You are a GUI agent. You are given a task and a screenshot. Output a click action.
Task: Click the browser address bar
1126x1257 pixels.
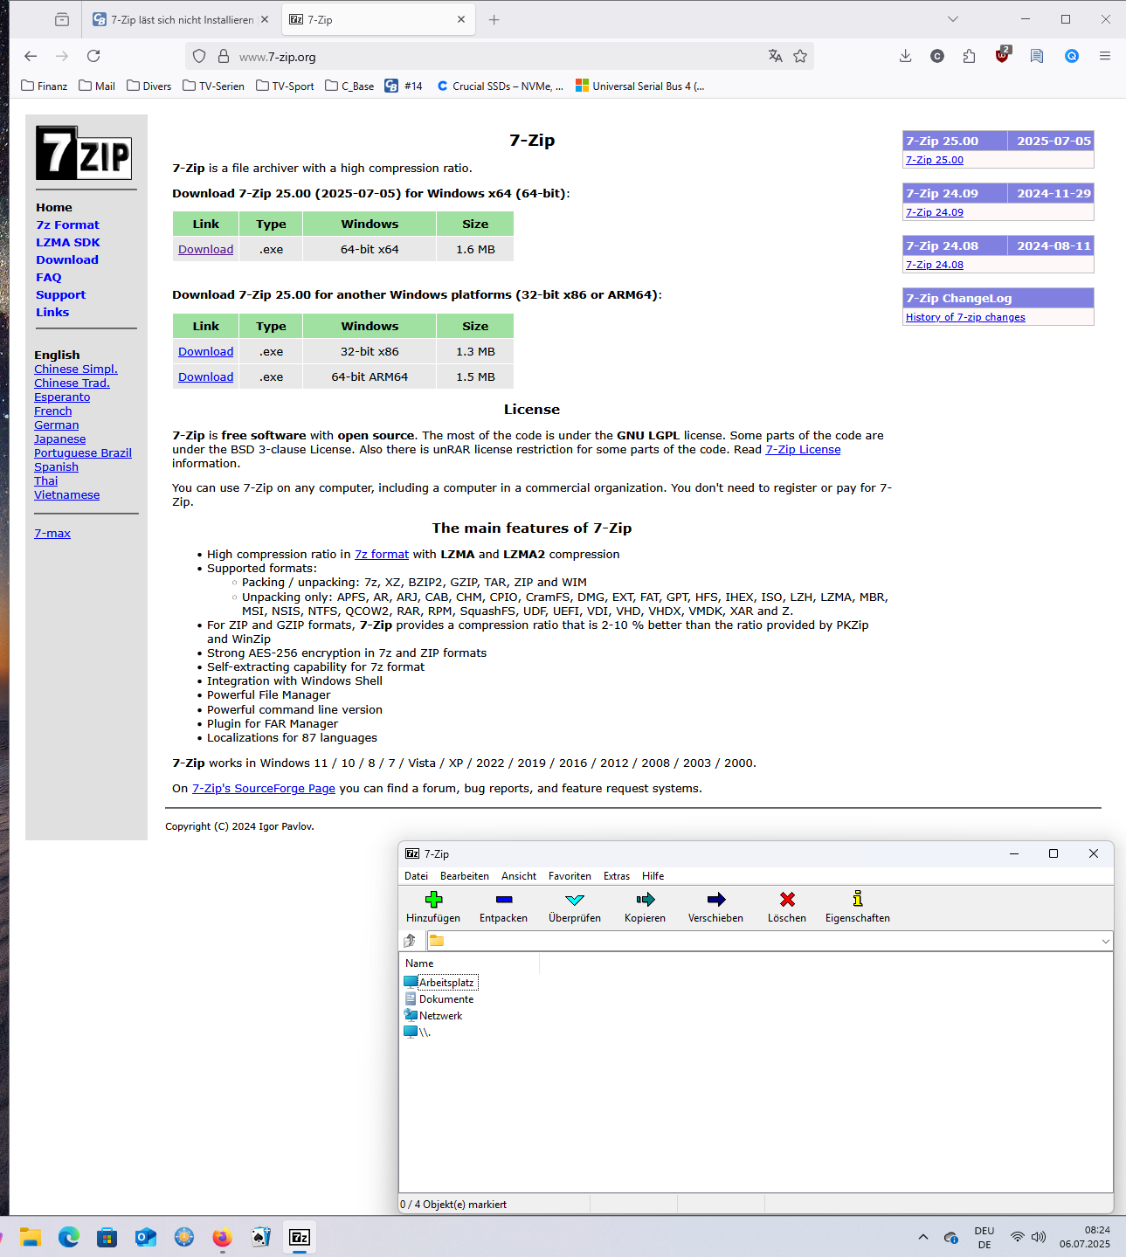[x=499, y=56]
